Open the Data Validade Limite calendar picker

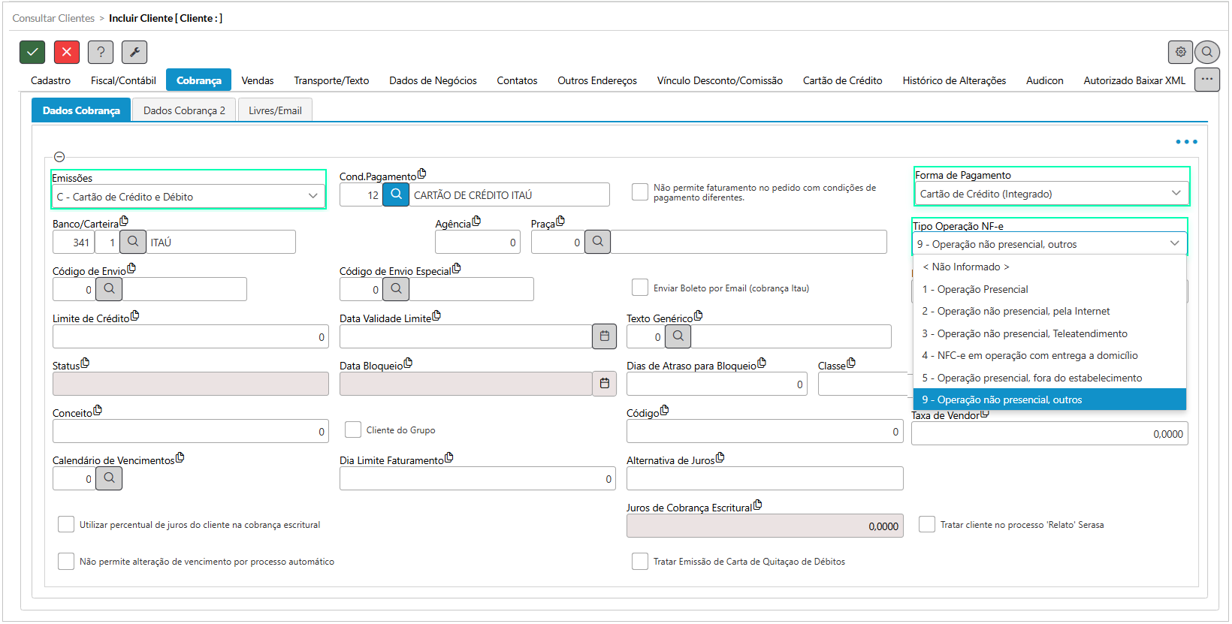(604, 336)
